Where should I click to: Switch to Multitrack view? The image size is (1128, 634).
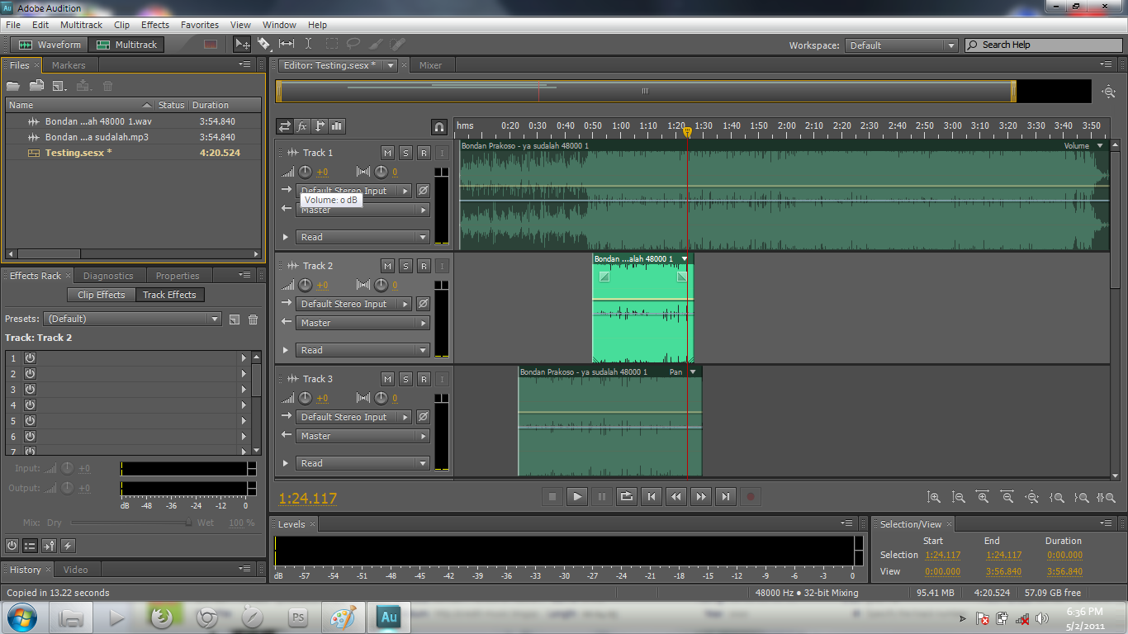point(127,45)
